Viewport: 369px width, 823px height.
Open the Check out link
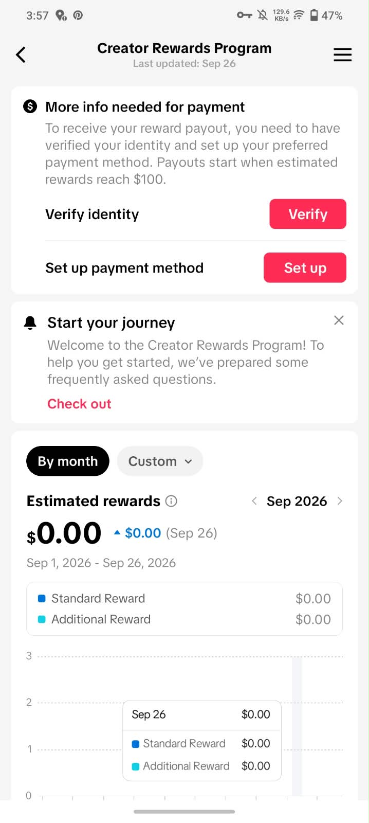[x=79, y=404]
